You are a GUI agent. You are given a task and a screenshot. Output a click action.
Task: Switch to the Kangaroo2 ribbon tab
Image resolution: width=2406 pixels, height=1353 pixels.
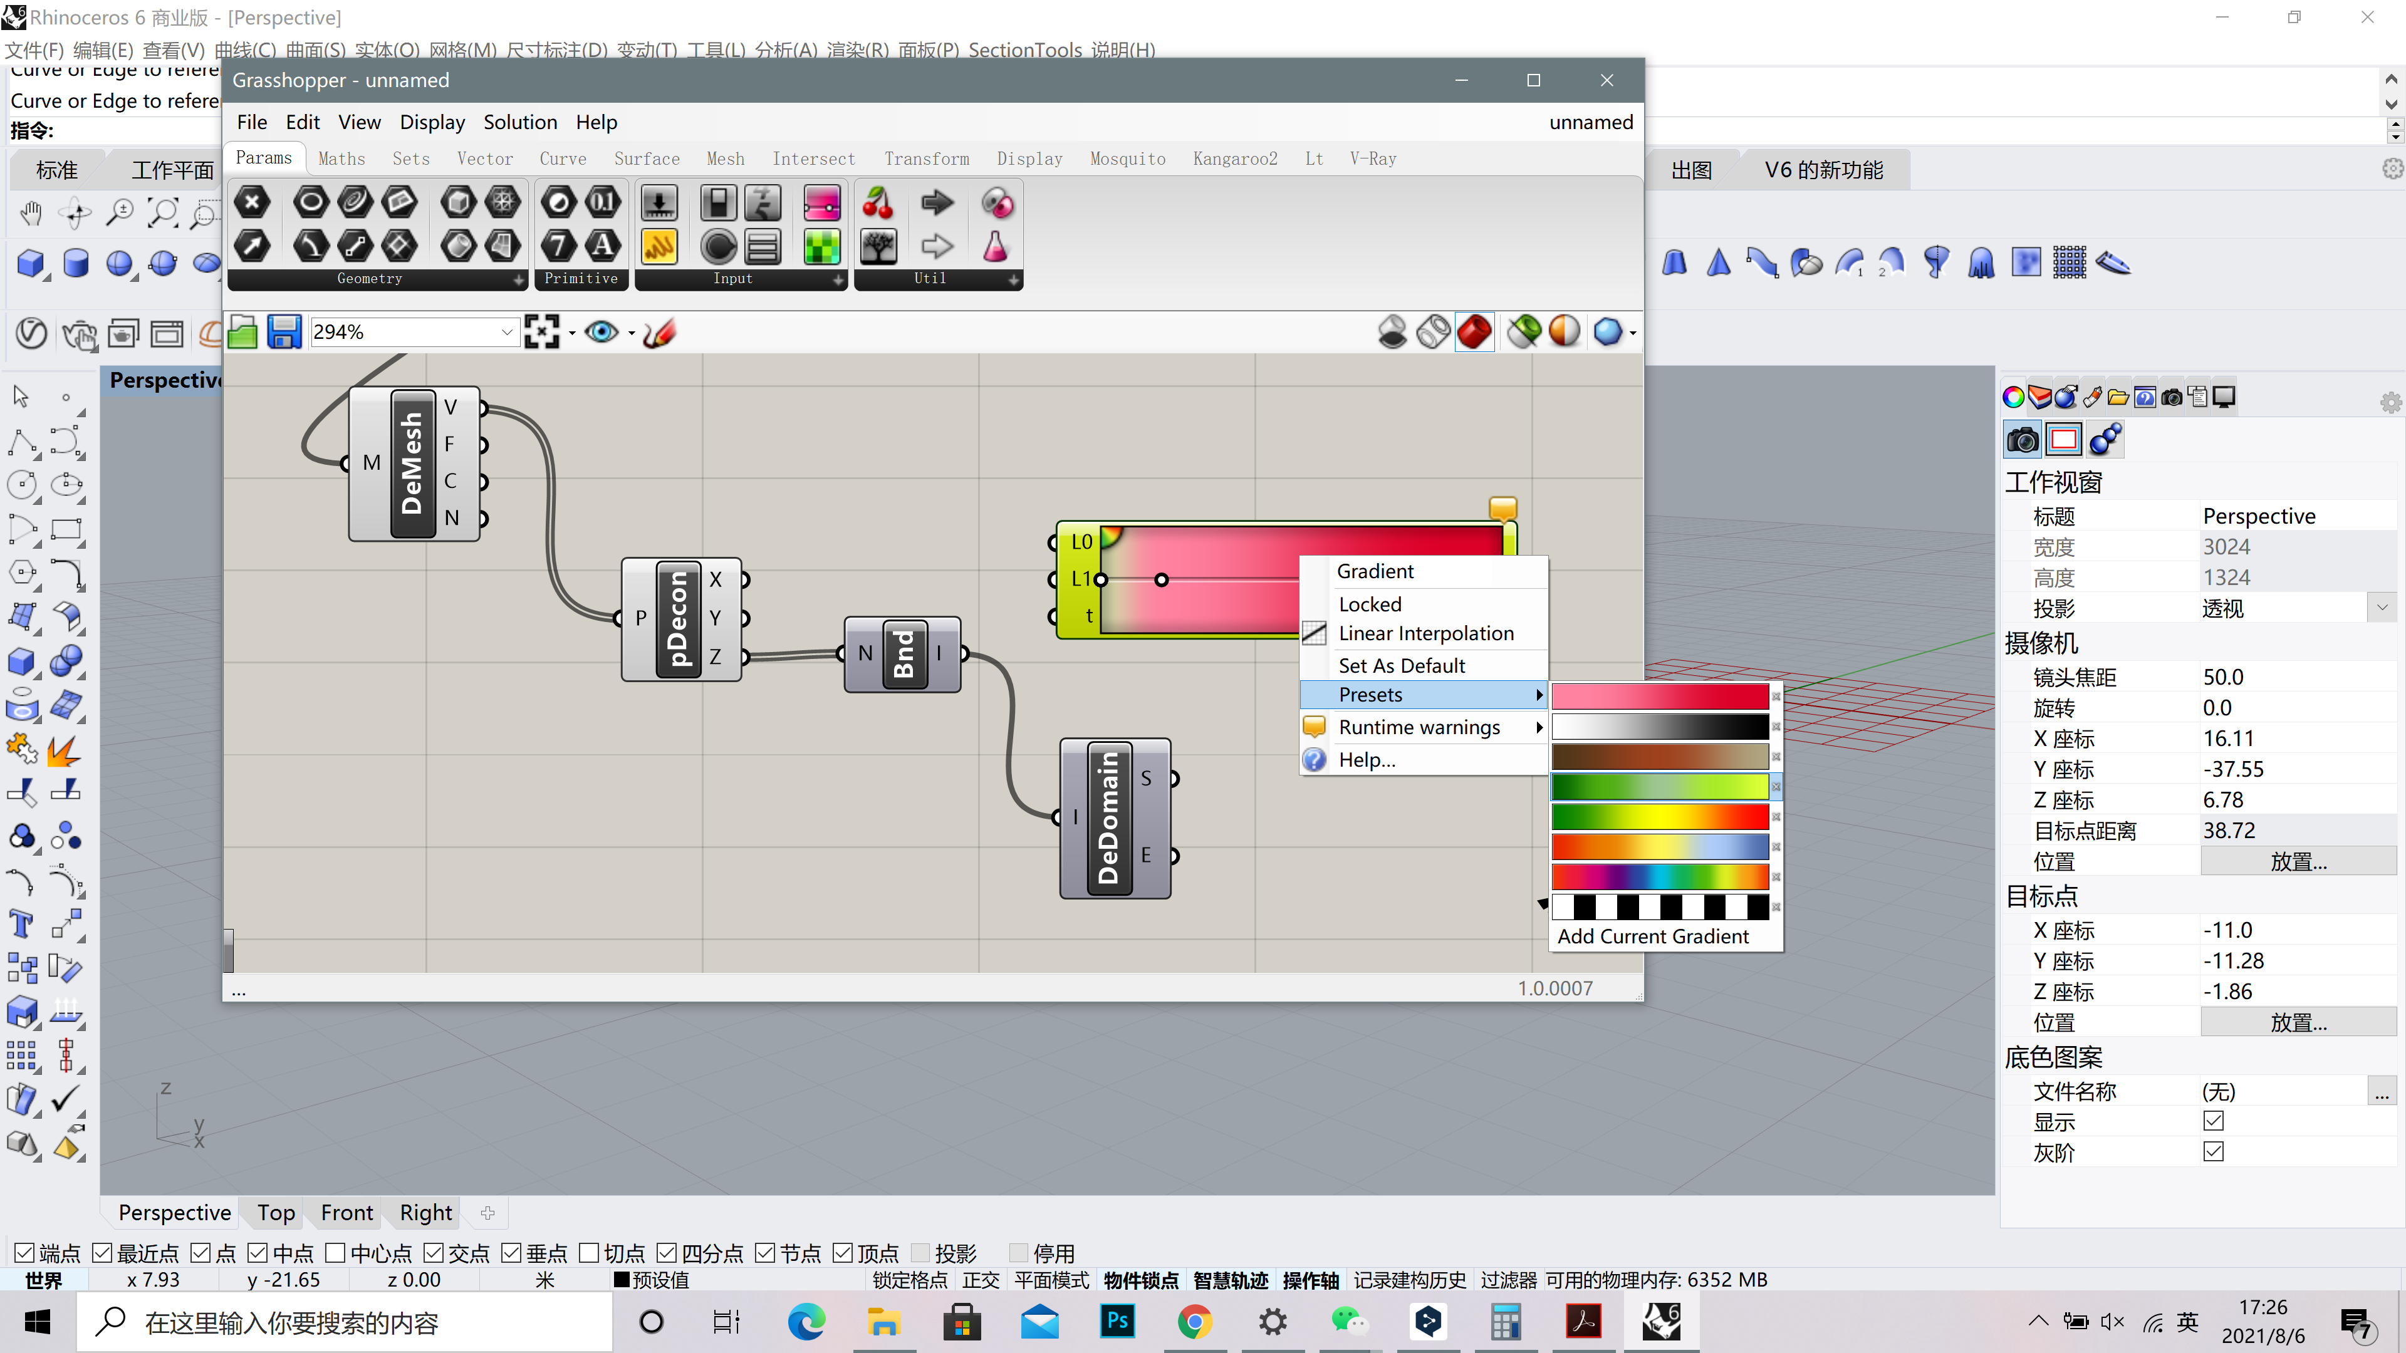(x=1235, y=158)
